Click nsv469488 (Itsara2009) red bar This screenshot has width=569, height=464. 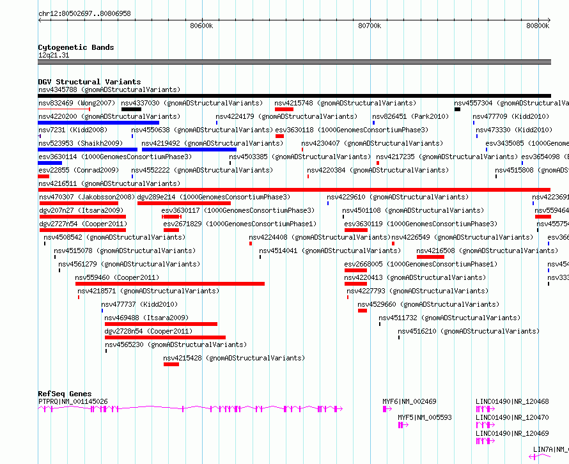[161, 324]
